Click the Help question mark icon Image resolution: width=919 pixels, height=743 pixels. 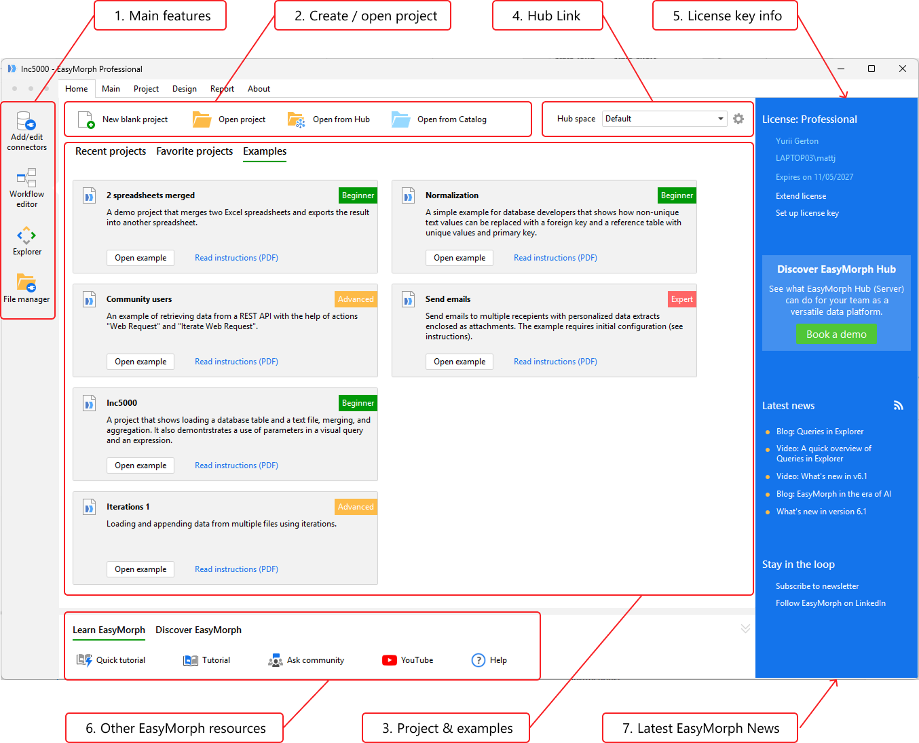click(479, 660)
